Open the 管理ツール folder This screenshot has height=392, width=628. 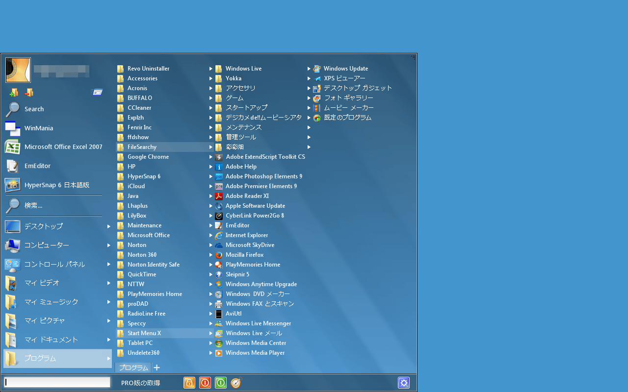click(x=235, y=137)
